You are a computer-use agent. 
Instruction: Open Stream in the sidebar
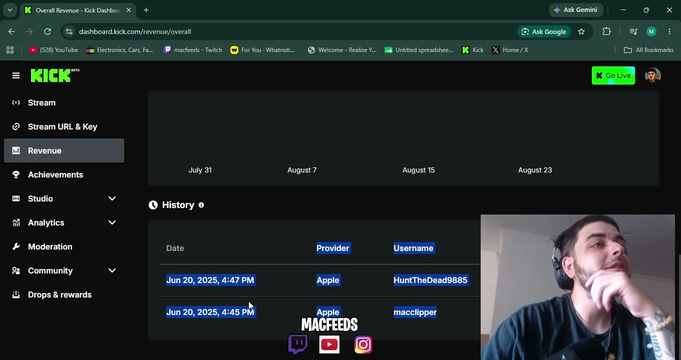click(64, 102)
